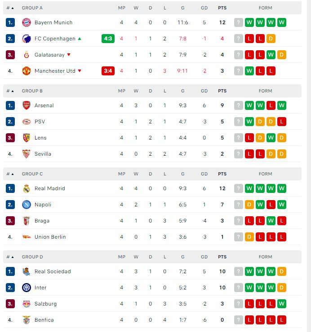Click the Benfica club crest
Image resolution: width=311 pixels, height=332 pixels.
point(26,320)
